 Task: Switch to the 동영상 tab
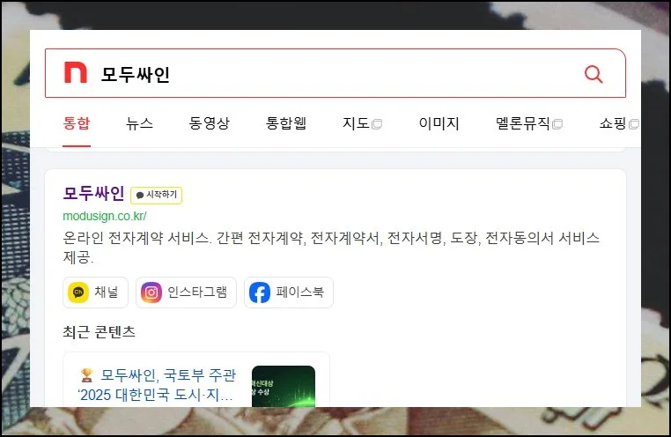210,123
